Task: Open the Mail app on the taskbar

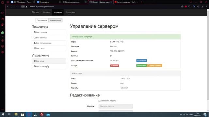Action: (48, 114)
